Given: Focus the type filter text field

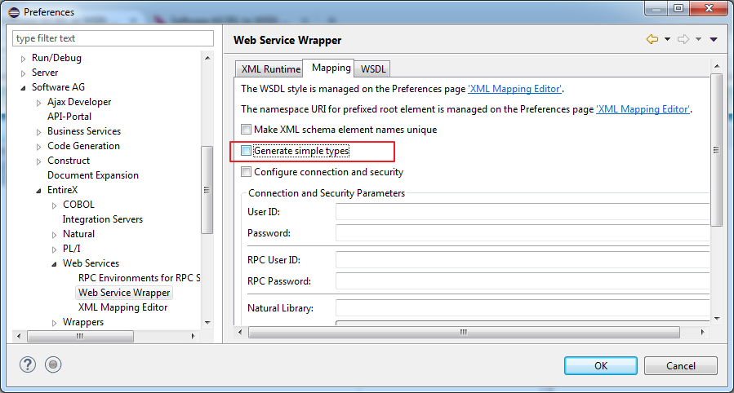Looking at the screenshot, I should tap(113, 38).
